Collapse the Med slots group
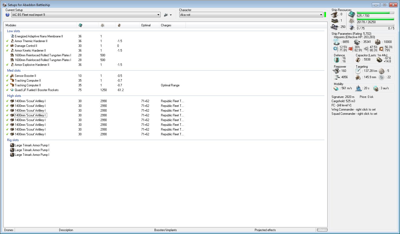The height and width of the screenshot is (234, 400). (14, 71)
